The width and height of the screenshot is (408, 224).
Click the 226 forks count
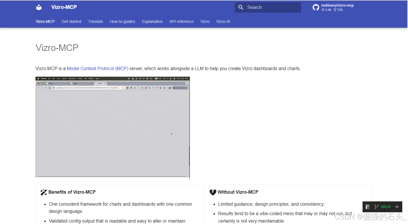(x=338, y=10)
